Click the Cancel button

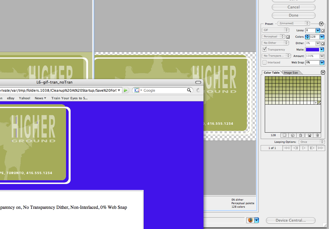pos(293,7)
